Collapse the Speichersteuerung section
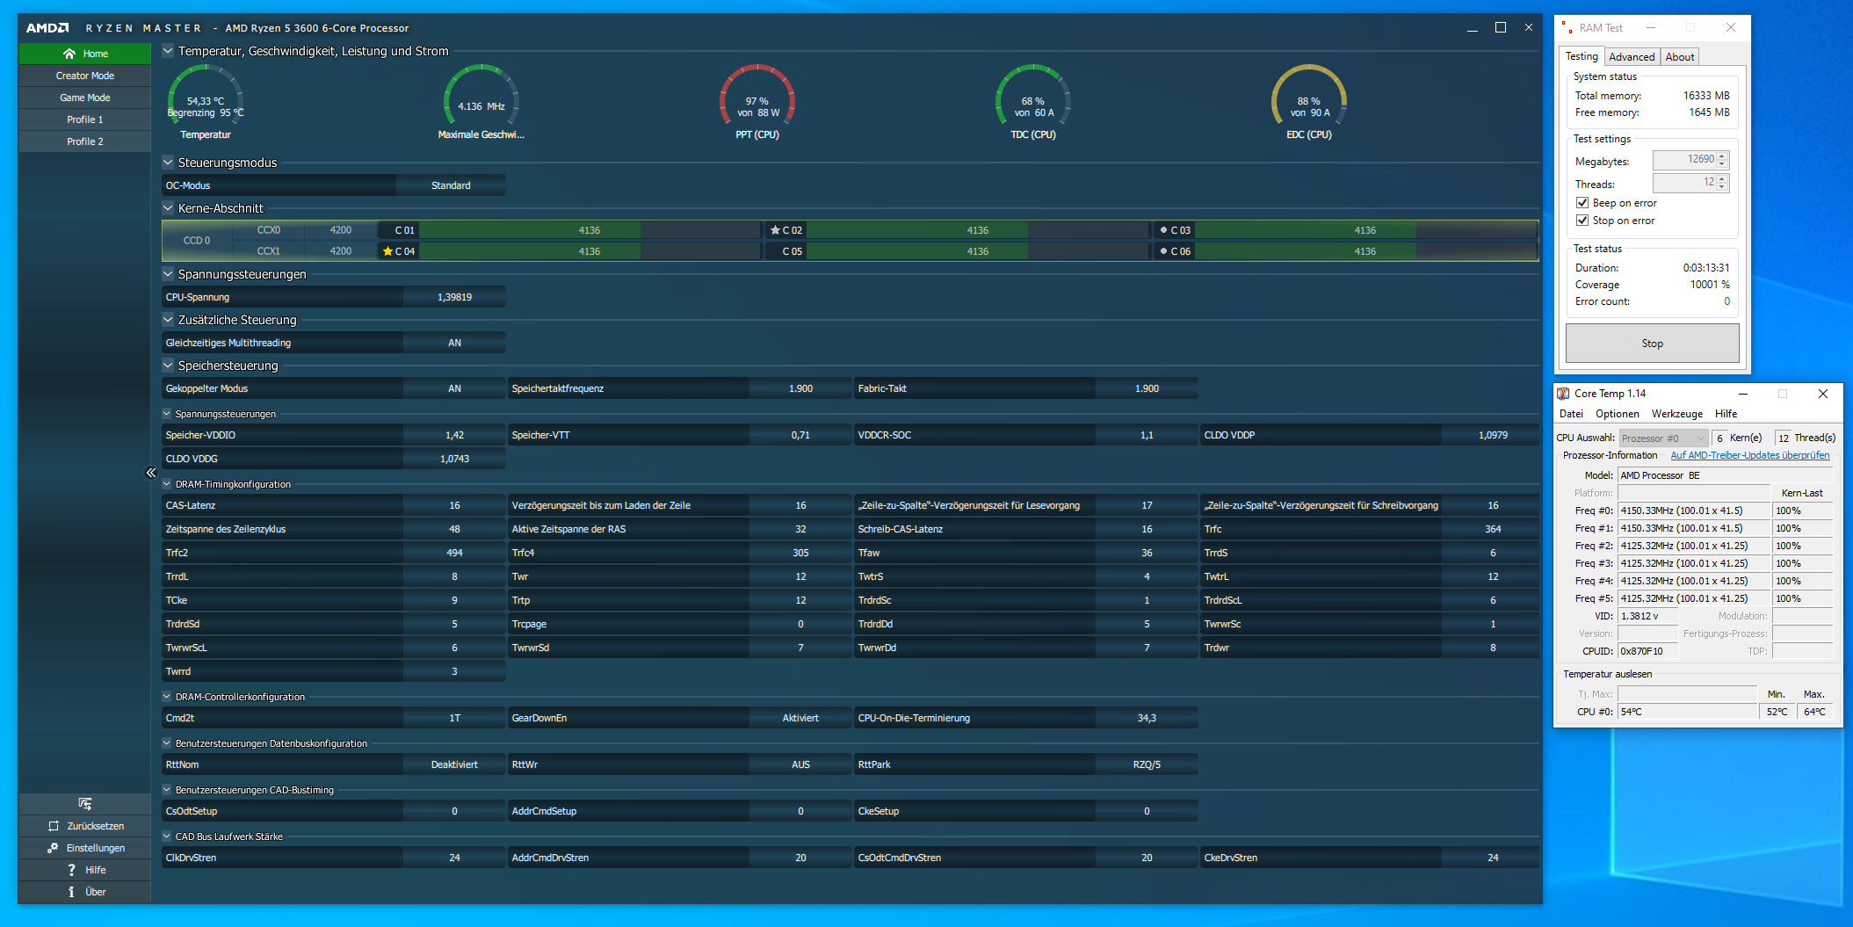The width and height of the screenshot is (1853, 927). (168, 366)
